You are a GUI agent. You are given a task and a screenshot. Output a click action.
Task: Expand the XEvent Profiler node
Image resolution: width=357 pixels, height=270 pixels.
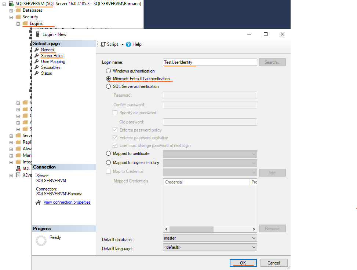11,175
